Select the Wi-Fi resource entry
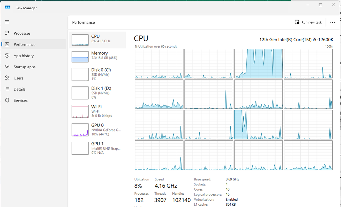341x207 pixels. (x=98, y=111)
